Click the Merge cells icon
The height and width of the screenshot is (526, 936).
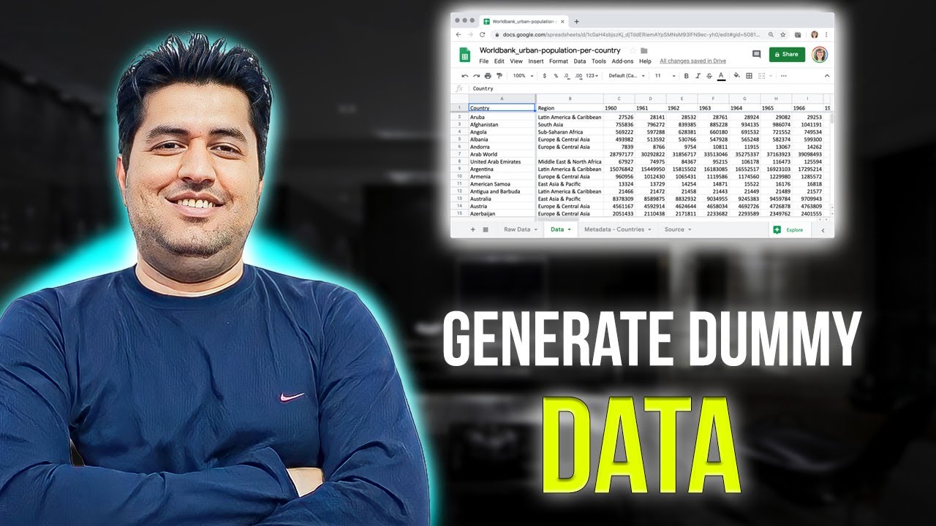[x=762, y=76]
